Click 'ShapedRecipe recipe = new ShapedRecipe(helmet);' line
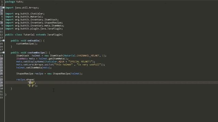 (x=49, y=74)
